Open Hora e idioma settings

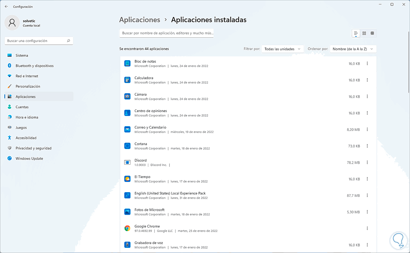tap(39, 117)
